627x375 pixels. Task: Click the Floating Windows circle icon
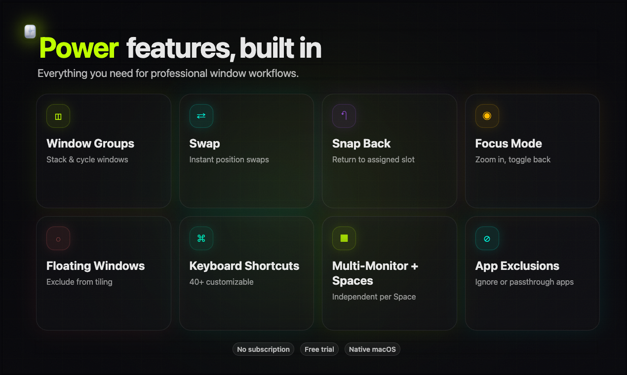[x=58, y=238]
